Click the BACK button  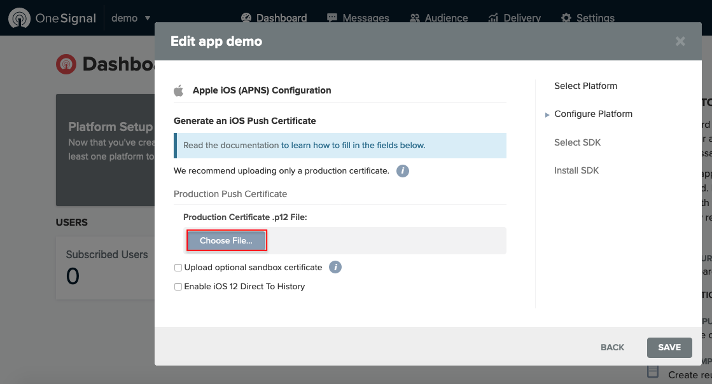click(x=612, y=347)
